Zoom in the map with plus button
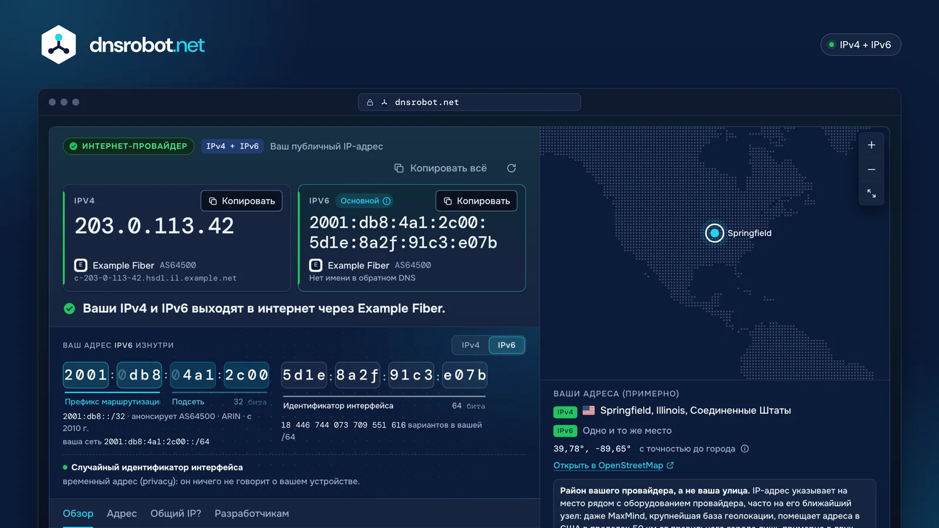 tap(872, 145)
